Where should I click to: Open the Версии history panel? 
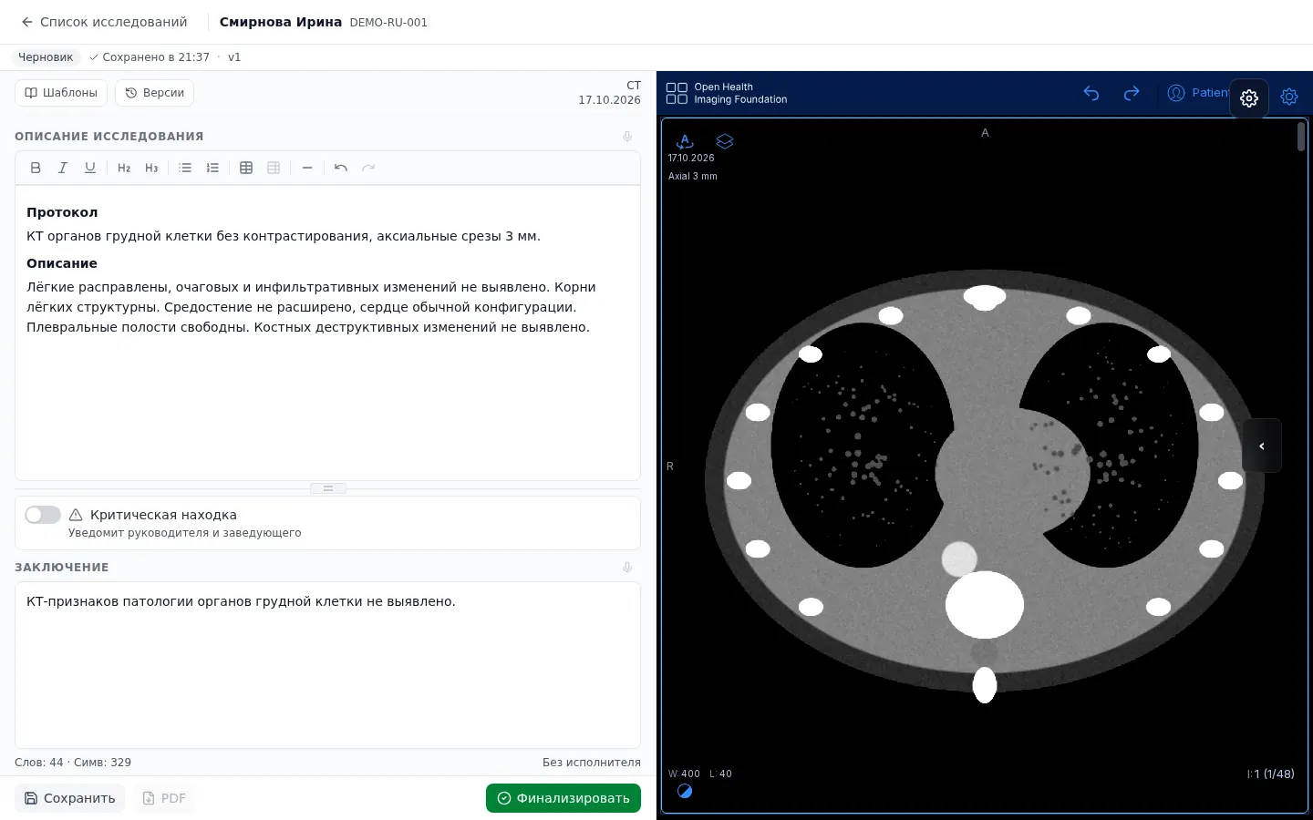(x=155, y=93)
